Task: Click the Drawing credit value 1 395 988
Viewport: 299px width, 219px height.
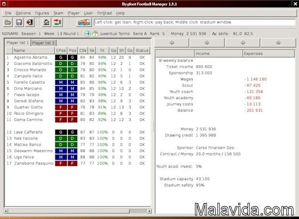Action: coord(206,135)
